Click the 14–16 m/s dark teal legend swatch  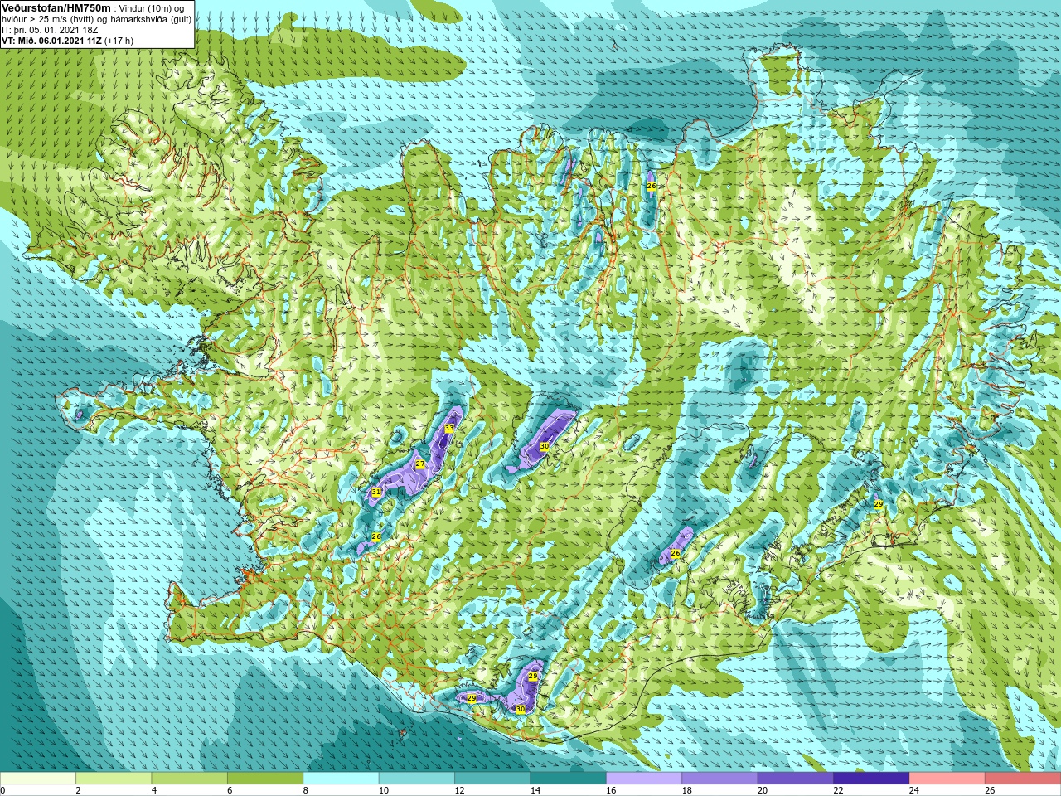(x=569, y=779)
